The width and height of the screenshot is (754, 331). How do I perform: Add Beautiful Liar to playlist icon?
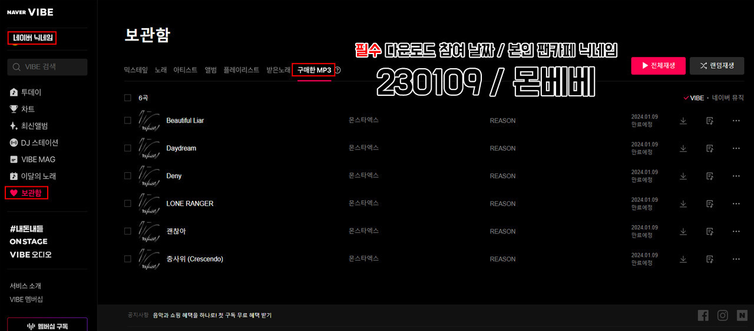(x=710, y=121)
